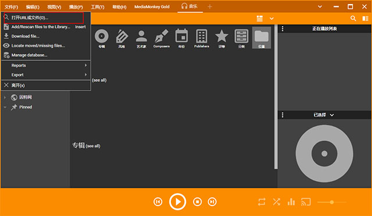Click the search magnifier in toolbar
The width and height of the screenshot is (372, 216).
[353, 18]
